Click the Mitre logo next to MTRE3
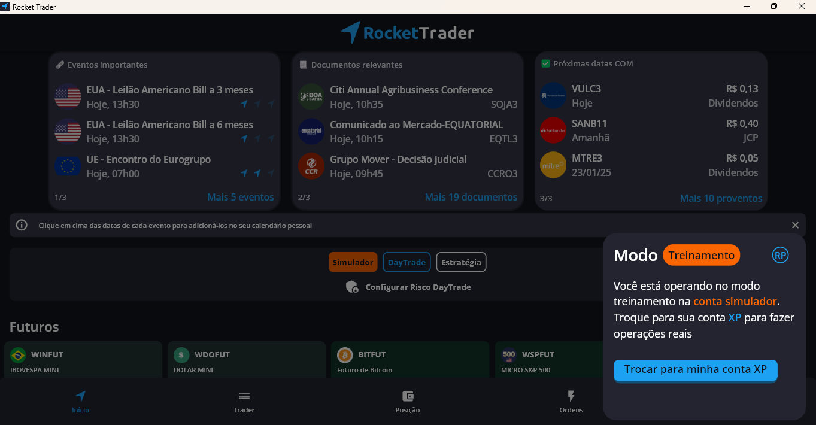 553,165
